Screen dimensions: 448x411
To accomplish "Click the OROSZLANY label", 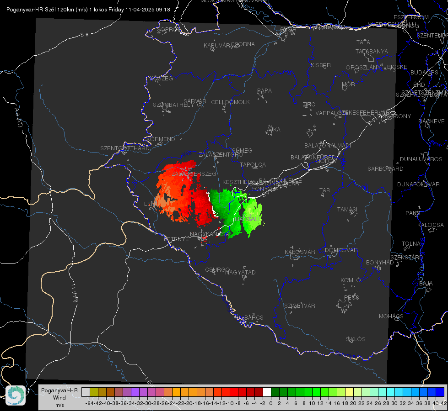I will tap(363, 68).
